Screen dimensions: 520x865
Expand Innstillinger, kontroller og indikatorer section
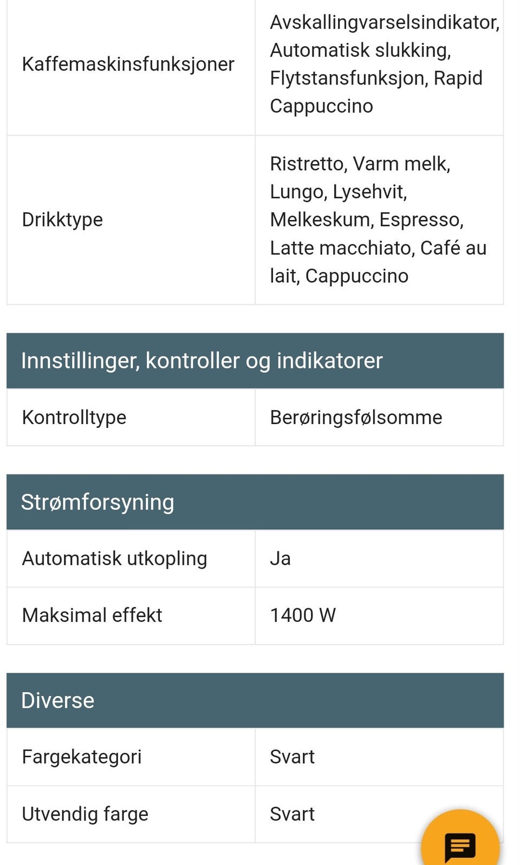coord(201,360)
